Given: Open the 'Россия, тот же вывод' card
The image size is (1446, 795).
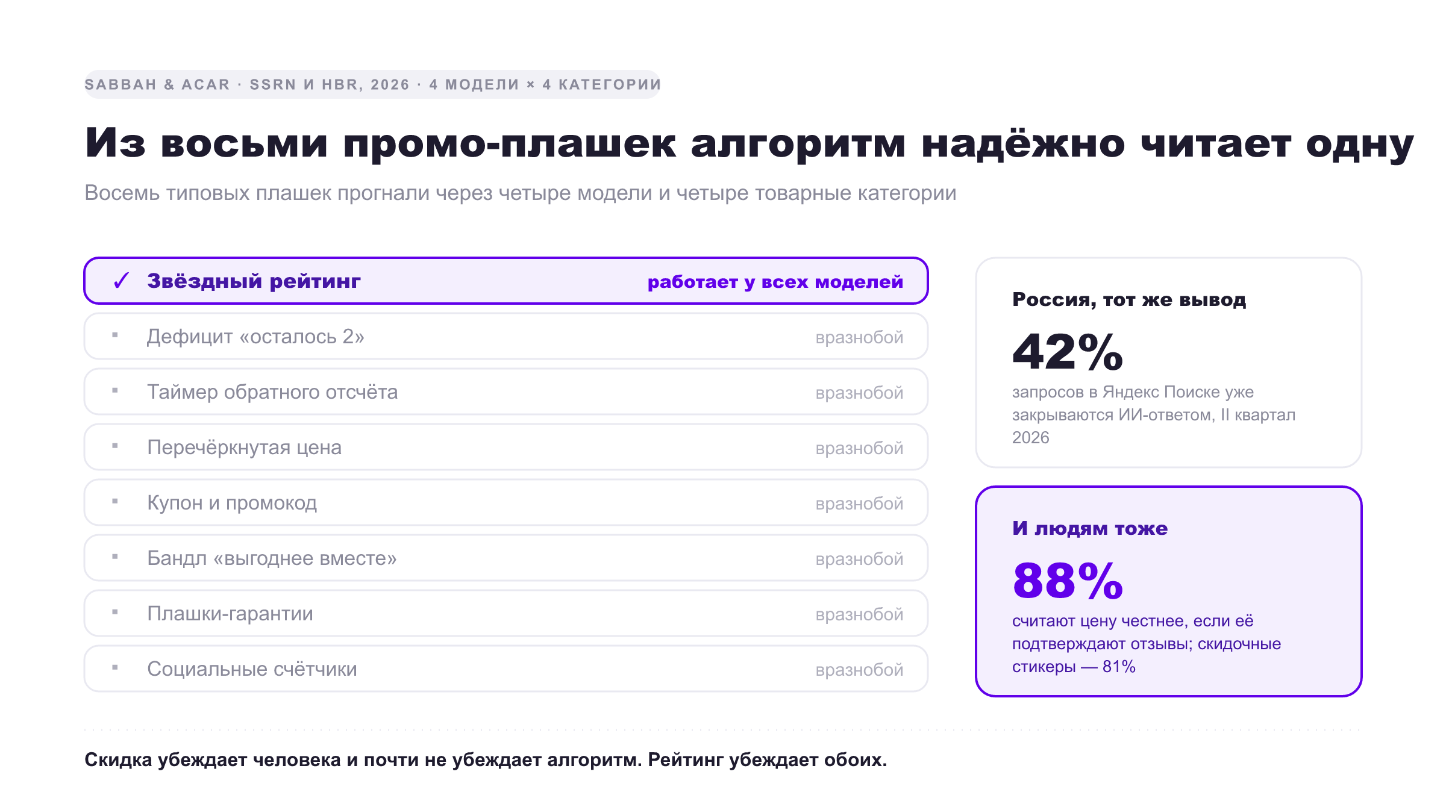Looking at the screenshot, I should (1169, 363).
